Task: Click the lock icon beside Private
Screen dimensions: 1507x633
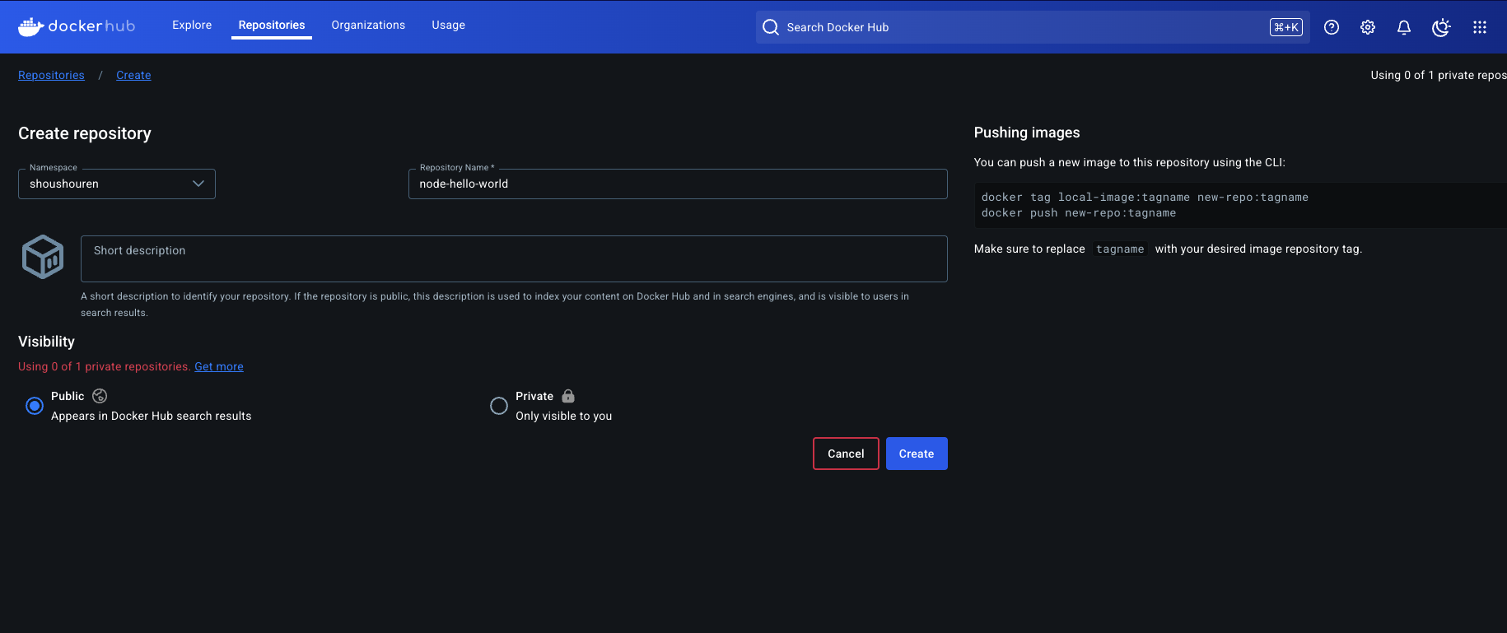Action: click(x=568, y=396)
